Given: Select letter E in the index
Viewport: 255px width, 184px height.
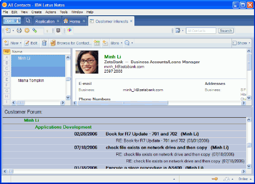Looking at the screenshot, I should [x=7, y=79].
